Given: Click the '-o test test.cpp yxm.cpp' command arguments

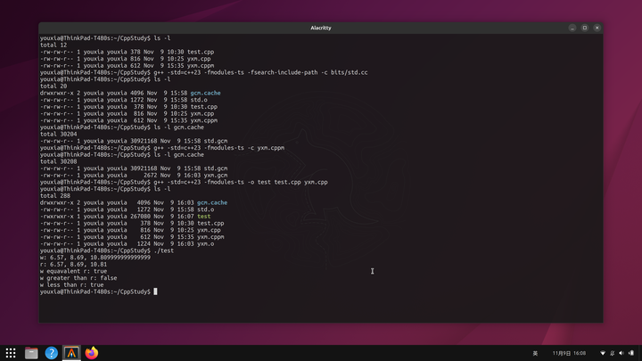Looking at the screenshot, I should 288,182.
